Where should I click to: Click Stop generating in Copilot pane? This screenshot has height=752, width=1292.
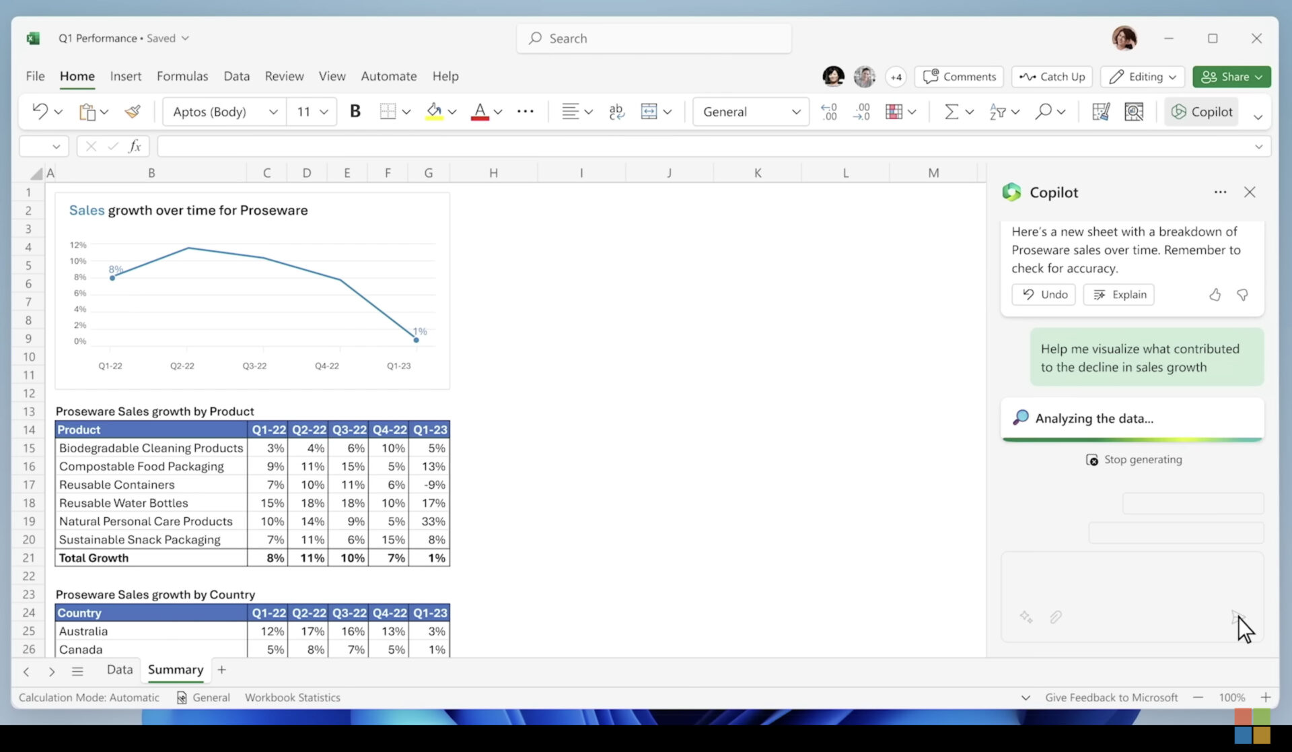coord(1134,460)
